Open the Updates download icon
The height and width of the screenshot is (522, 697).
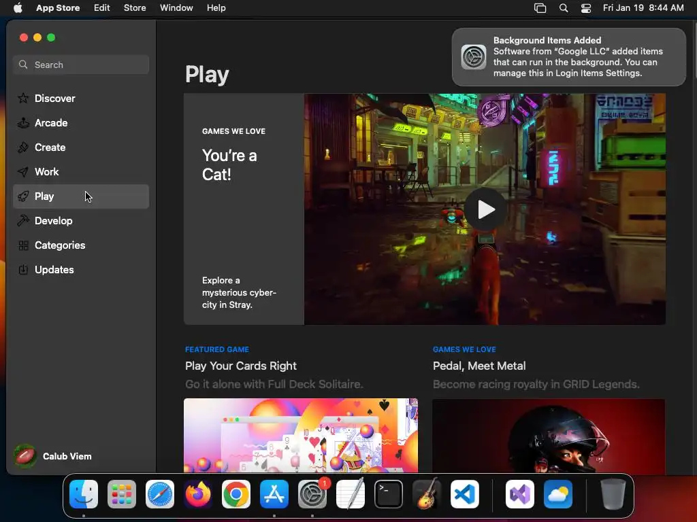23,269
